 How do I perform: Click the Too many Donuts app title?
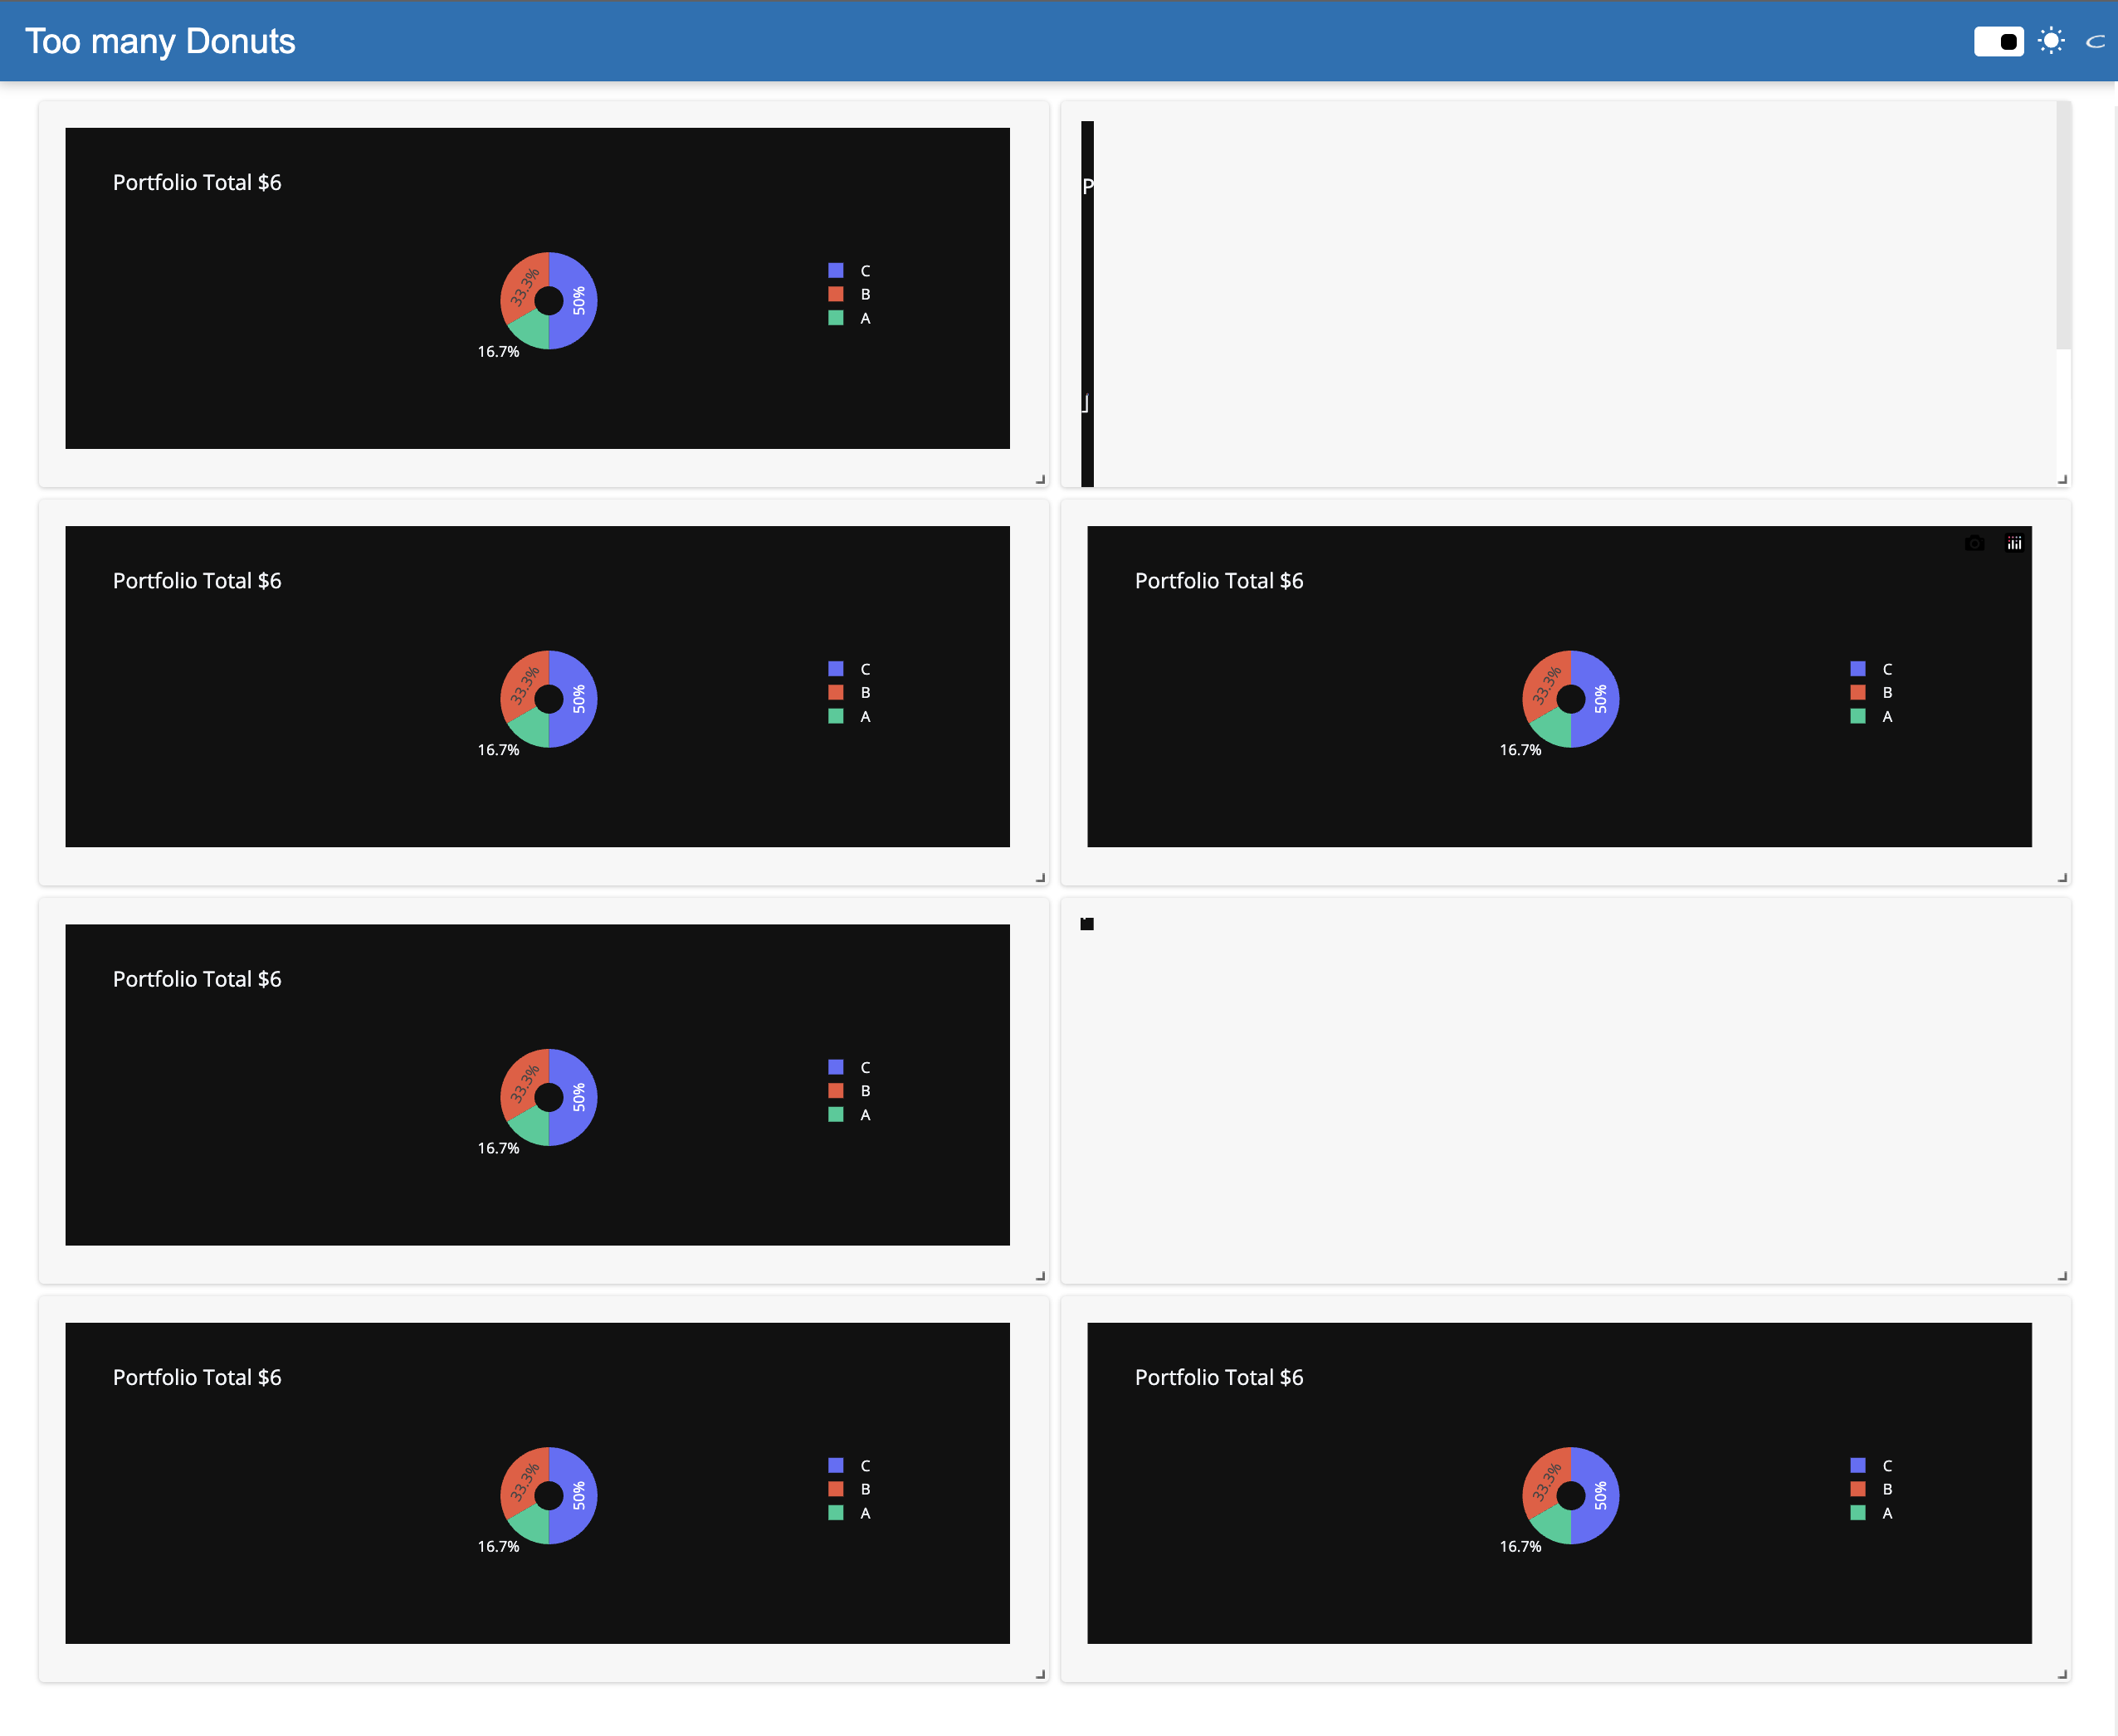(160, 41)
